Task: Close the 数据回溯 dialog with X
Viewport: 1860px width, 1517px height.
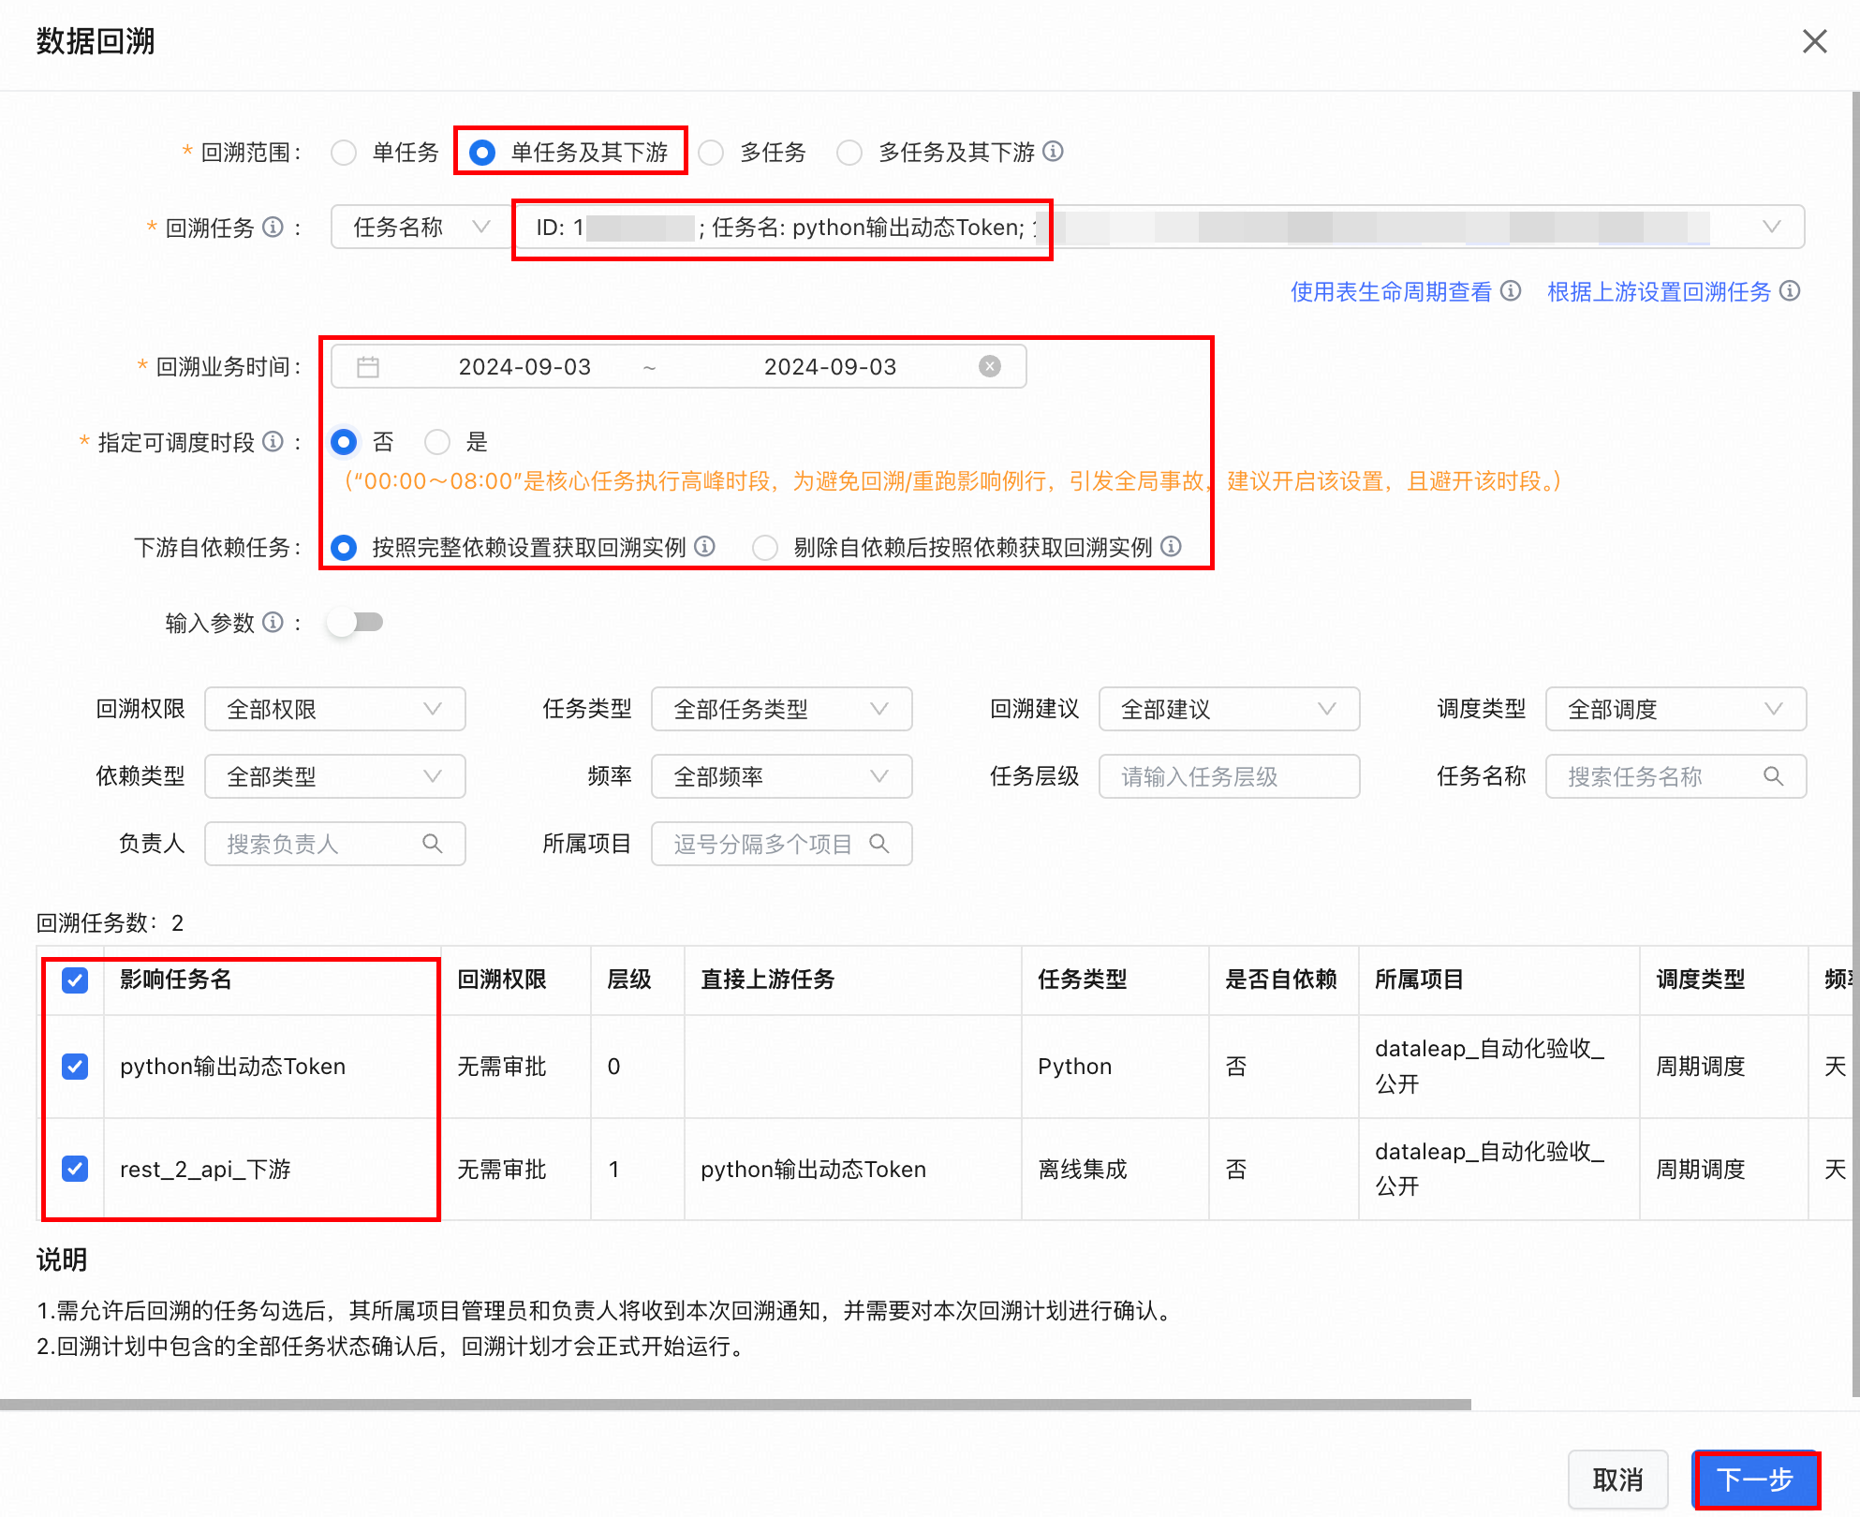Action: (x=1814, y=41)
